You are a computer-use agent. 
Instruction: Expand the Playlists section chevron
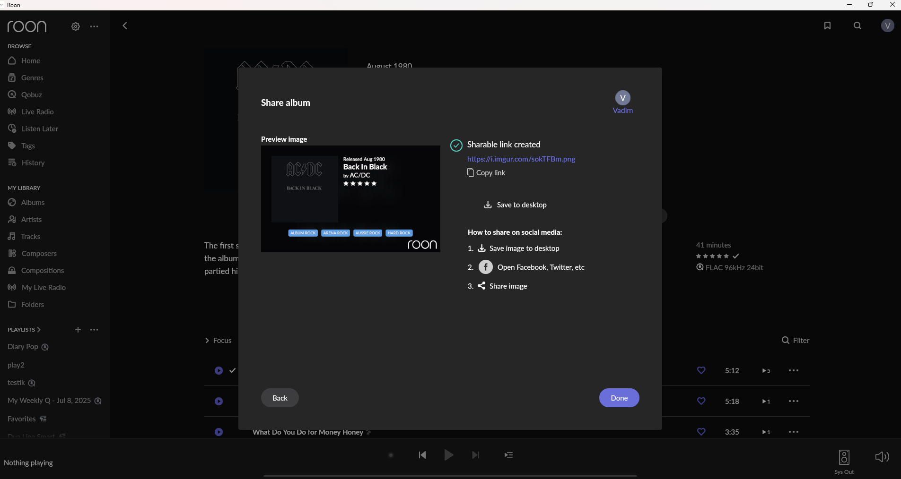click(x=39, y=330)
